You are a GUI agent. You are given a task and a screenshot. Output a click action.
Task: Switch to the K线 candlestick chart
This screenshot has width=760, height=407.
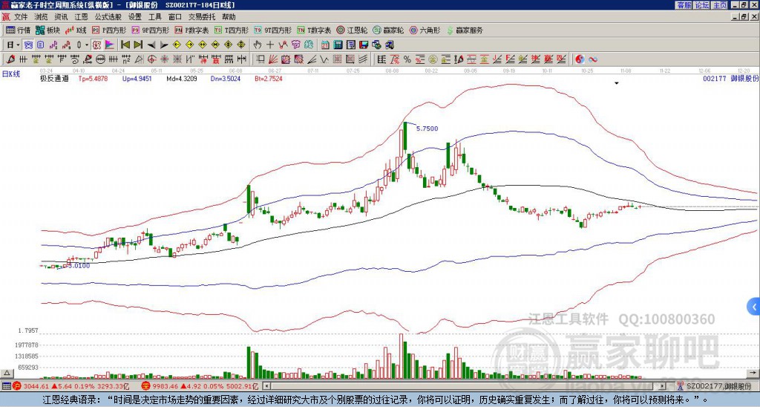point(76,30)
